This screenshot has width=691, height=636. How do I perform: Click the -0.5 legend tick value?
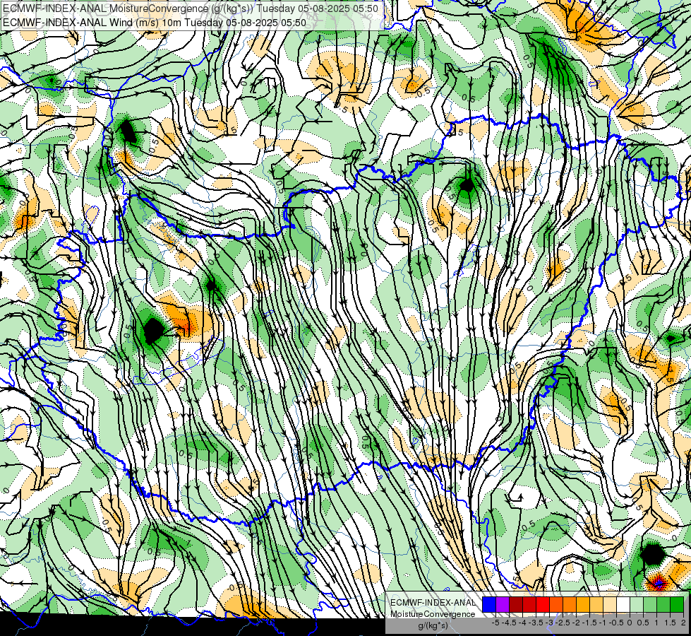616,623
